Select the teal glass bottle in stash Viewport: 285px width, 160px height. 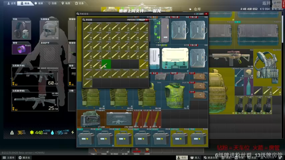click(x=248, y=86)
